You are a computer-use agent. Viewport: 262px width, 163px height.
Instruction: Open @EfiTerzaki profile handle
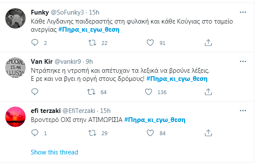[79, 111]
